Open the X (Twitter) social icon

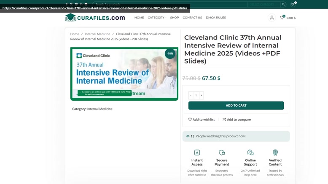71,4
